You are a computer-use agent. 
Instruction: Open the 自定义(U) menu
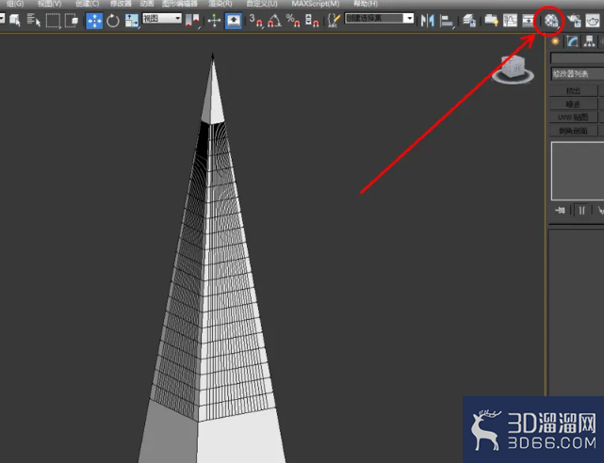click(x=262, y=4)
